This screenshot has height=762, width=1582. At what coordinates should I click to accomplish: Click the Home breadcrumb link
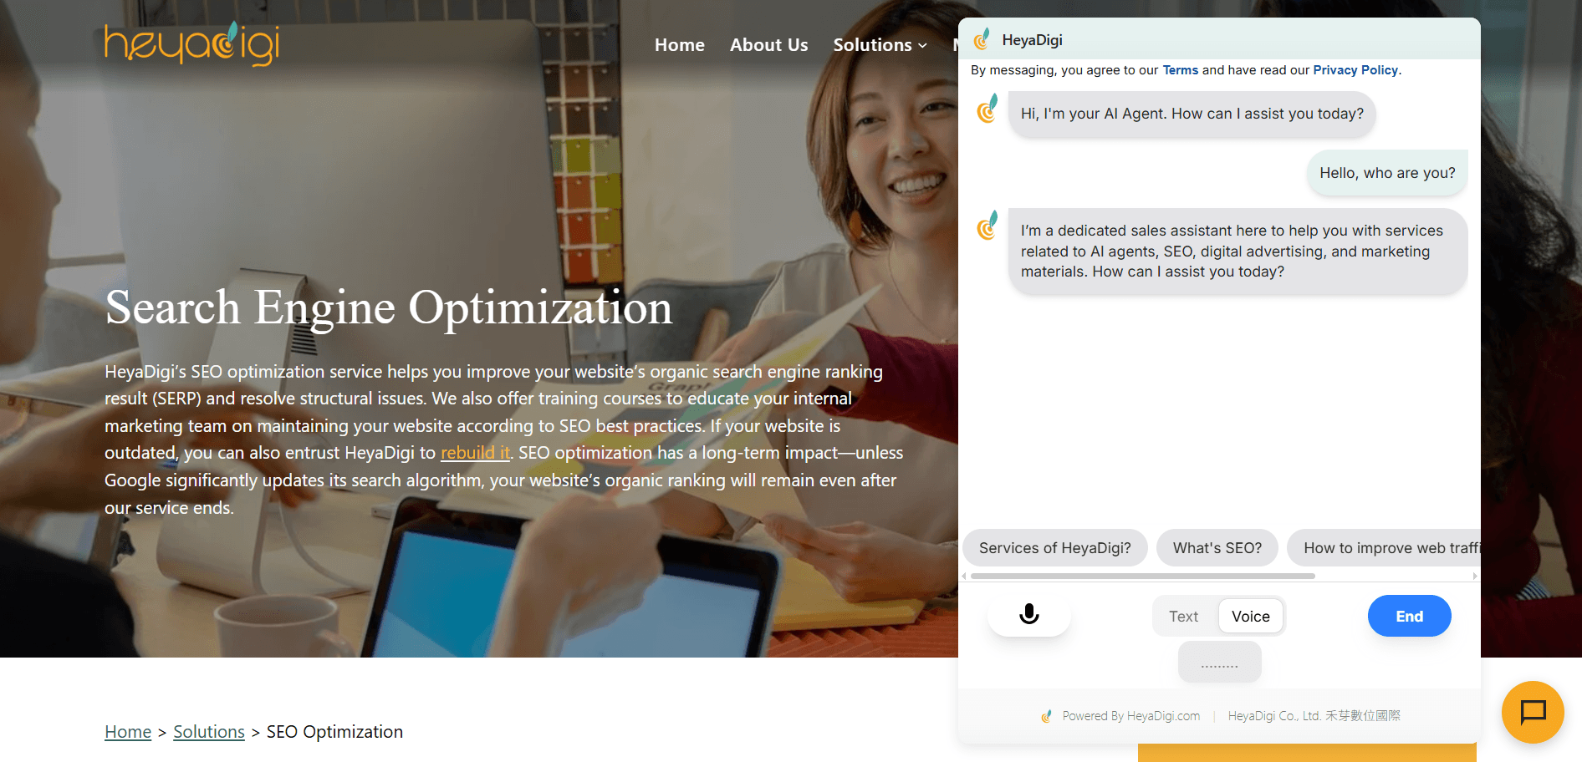(x=128, y=732)
